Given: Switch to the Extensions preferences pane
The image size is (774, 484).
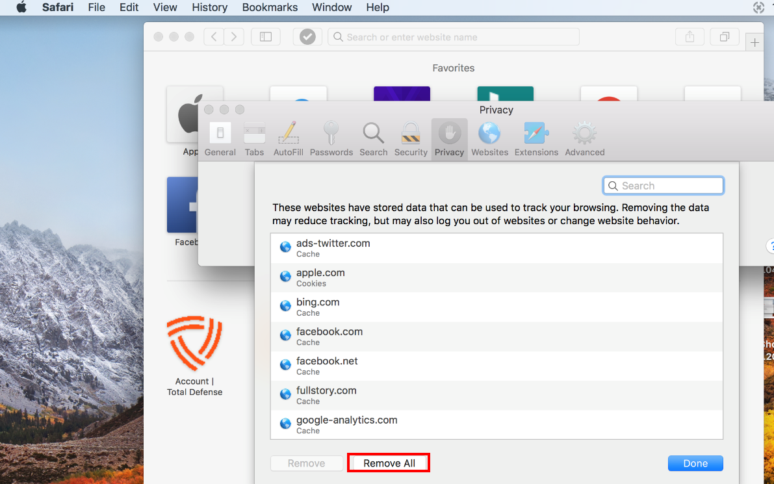Looking at the screenshot, I should pyautogui.click(x=536, y=139).
